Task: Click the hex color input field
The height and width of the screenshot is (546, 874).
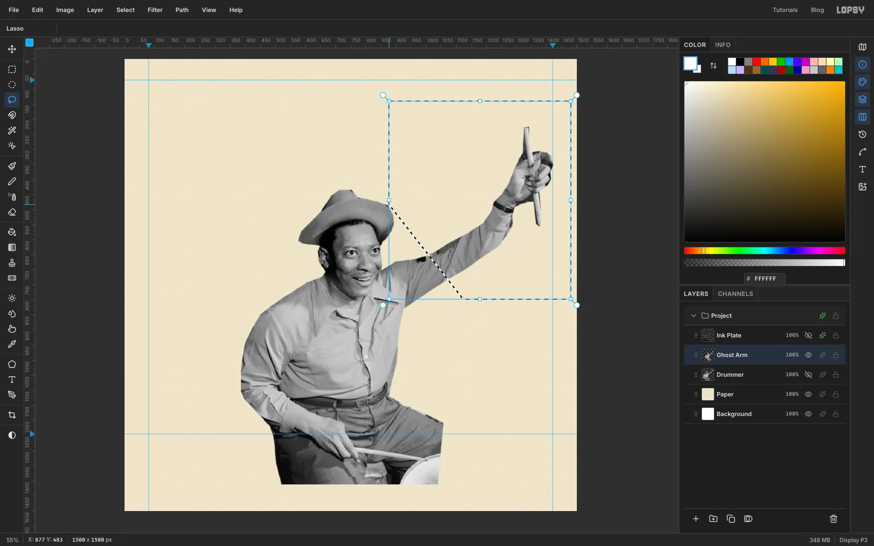Action: click(x=765, y=278)
